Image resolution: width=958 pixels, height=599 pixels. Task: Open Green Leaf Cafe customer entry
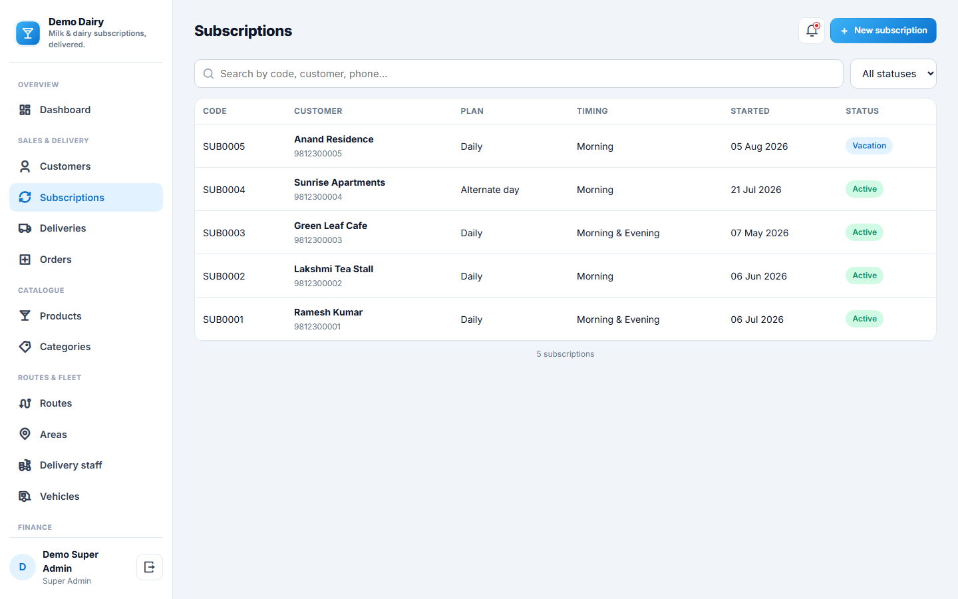[x=331, y=226]
